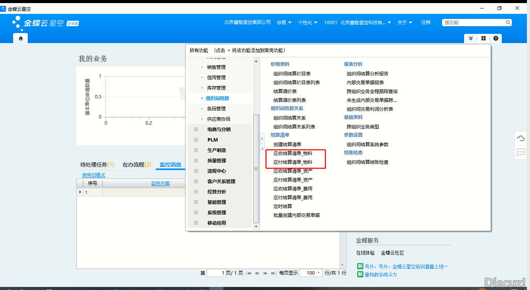Go to first page in pager

[x=249, y=273]
